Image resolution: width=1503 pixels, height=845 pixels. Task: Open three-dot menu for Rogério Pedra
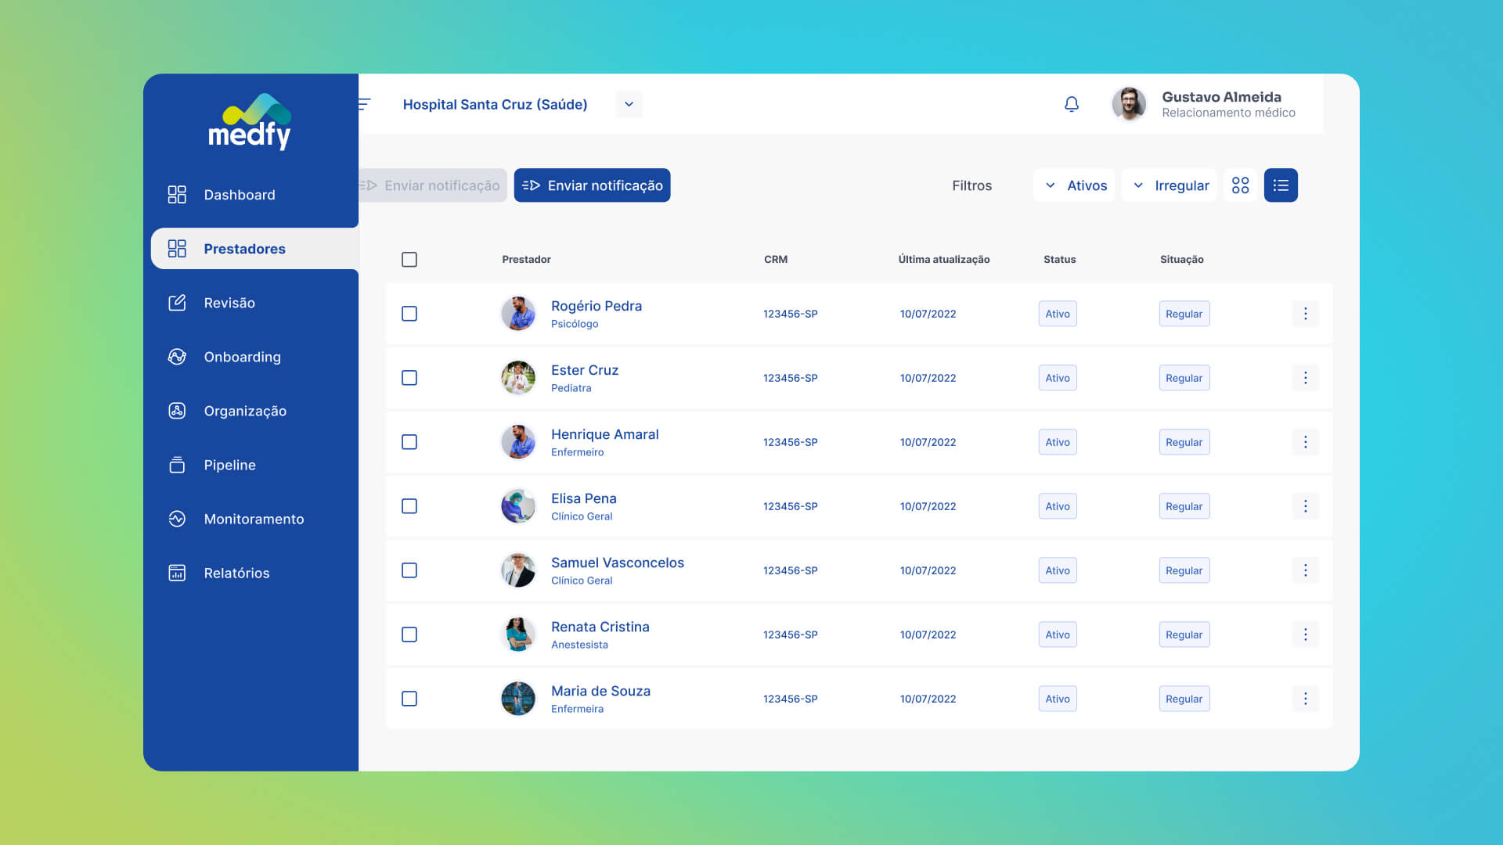coord(1305,314)
